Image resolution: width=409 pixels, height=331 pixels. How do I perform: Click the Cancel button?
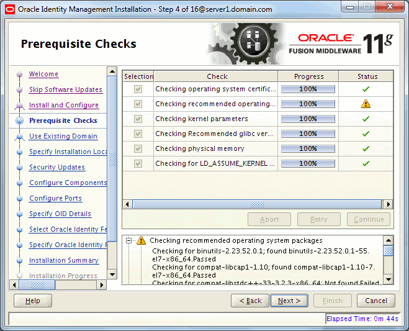[376, 301]
